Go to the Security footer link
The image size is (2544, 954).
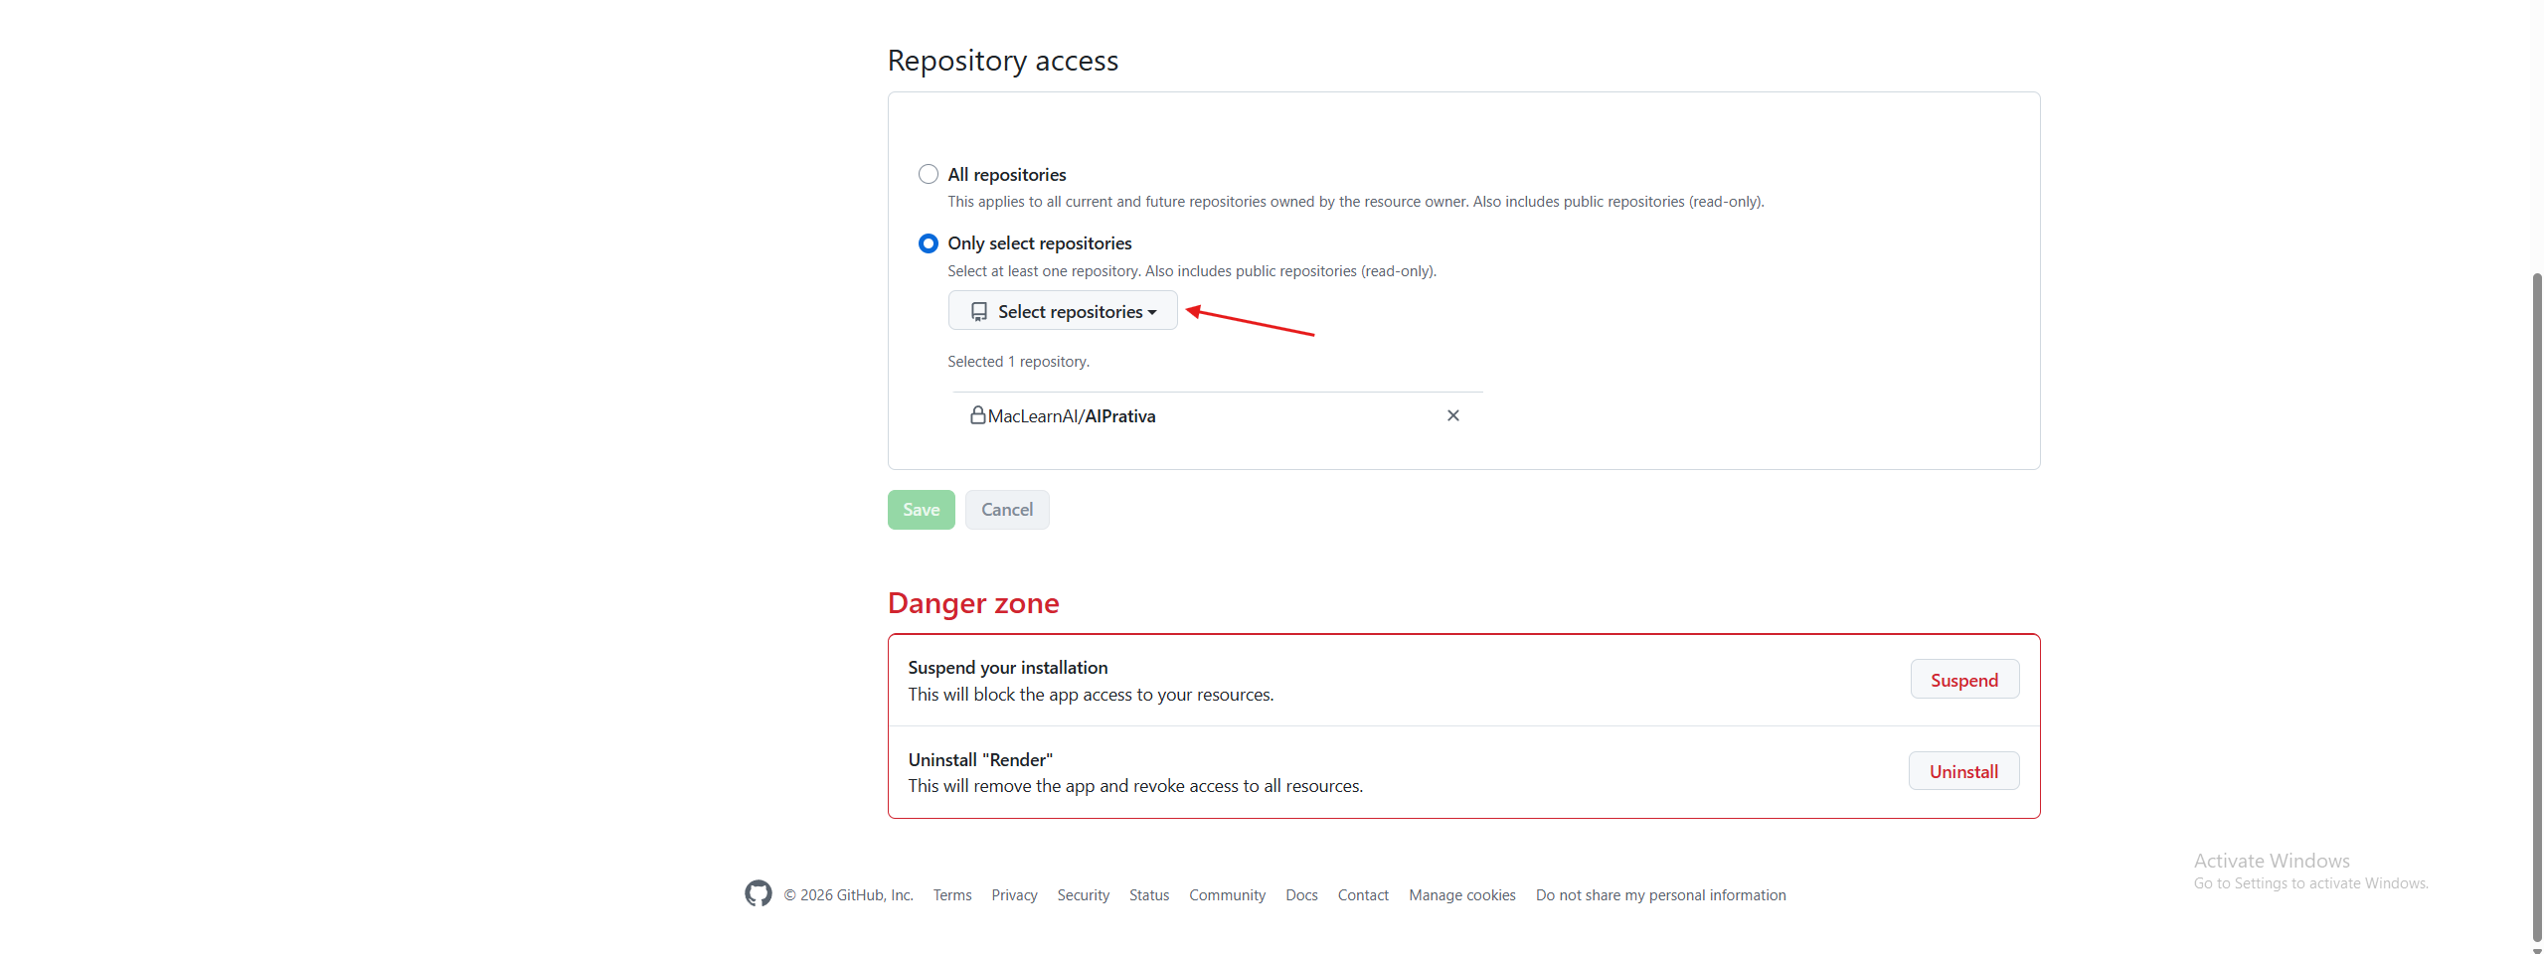(x=1083, y=895)
